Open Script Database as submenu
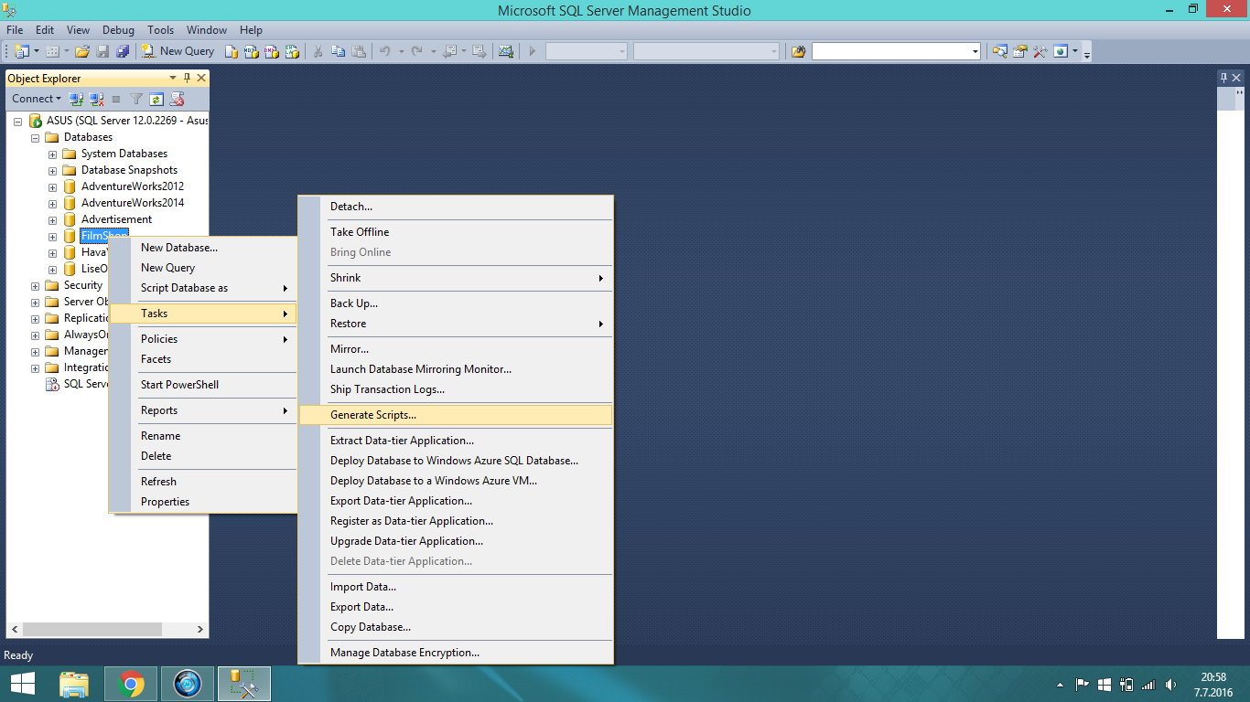The width and height of the screenshot is (1250, 702). 203,288
